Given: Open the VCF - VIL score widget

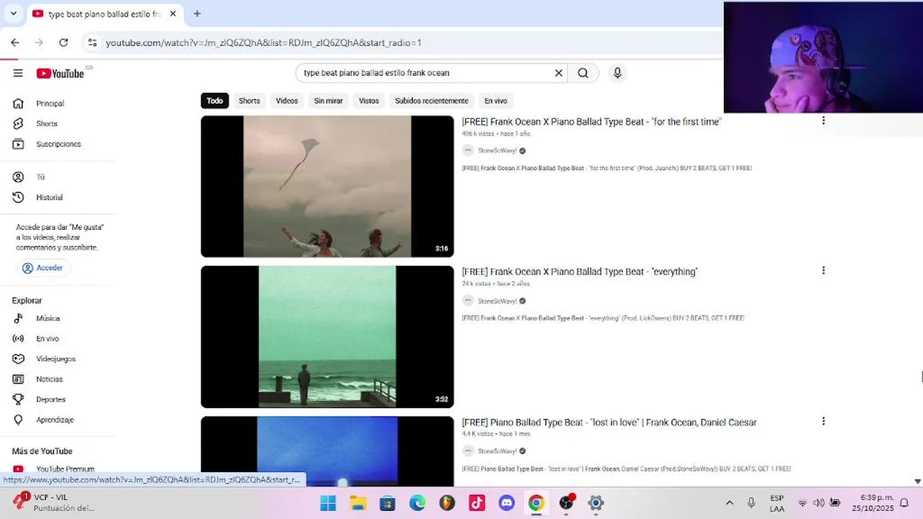Looking at the screenshot, I should coord(54,502).
